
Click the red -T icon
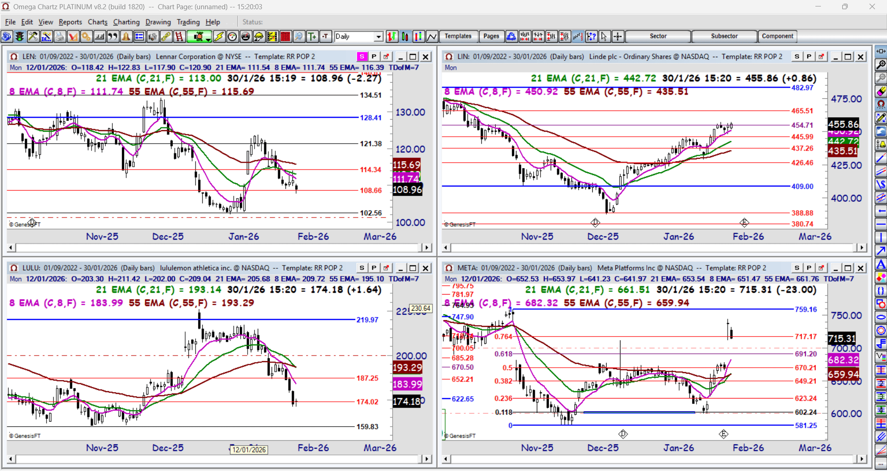pyautogui.click(x=326, y=36)
